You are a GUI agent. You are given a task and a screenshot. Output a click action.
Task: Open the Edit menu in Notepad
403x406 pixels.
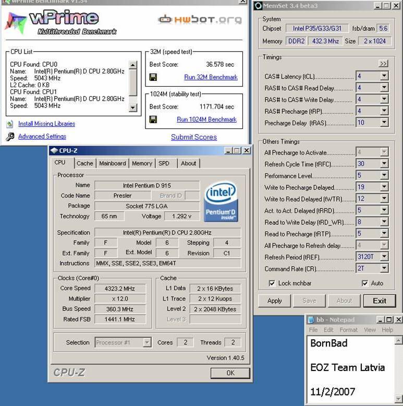pyautogui.click(x=328, y=330)
